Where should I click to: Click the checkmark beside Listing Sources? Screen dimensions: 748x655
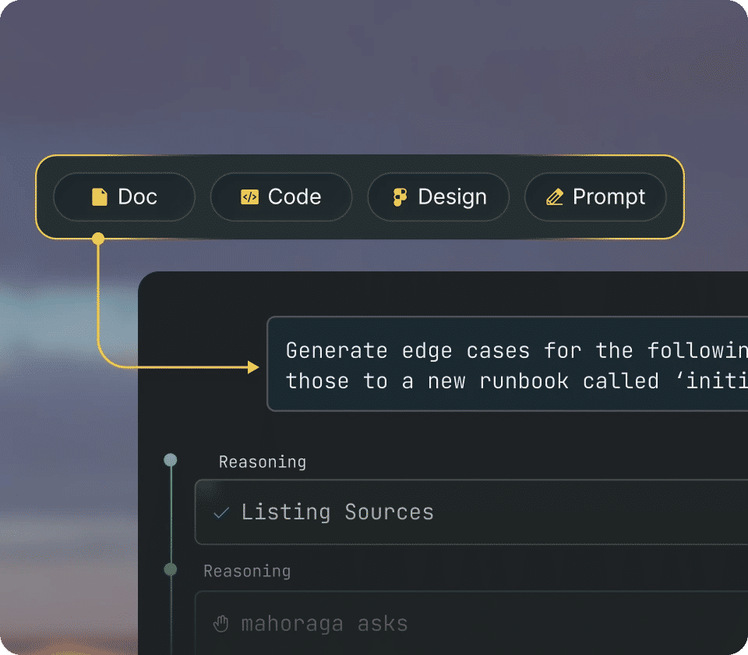click(x=221, y=513)
